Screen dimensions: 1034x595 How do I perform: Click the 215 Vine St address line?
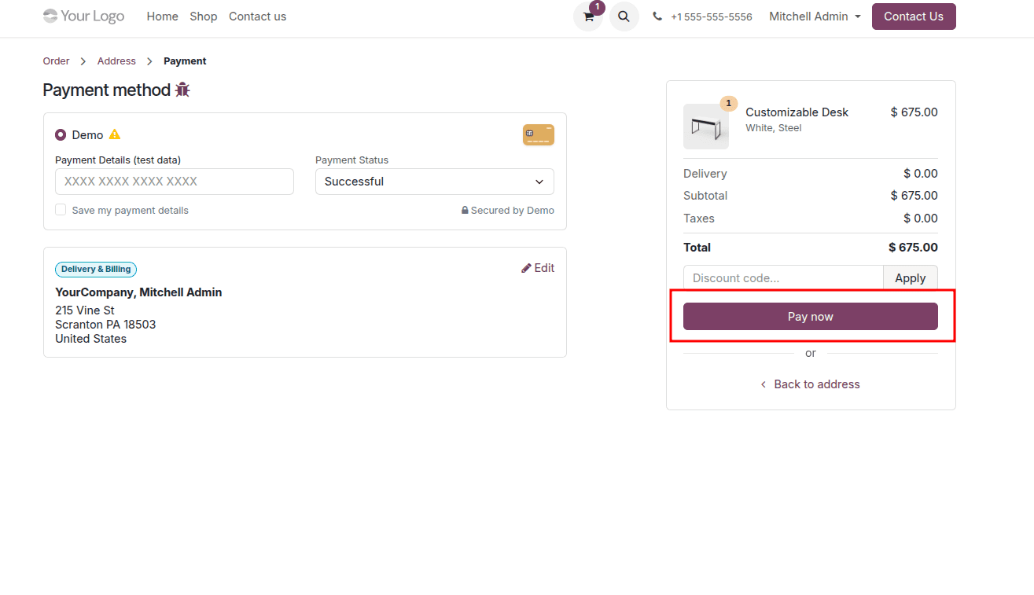[x=85, y=310]
